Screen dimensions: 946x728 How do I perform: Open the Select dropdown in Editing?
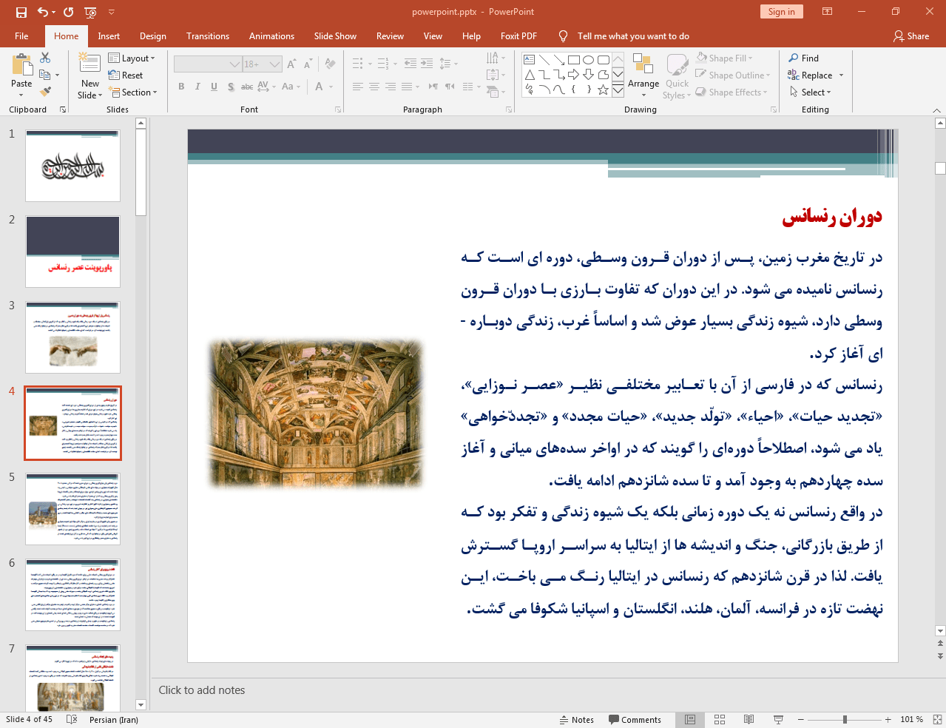tap(811, 92)
